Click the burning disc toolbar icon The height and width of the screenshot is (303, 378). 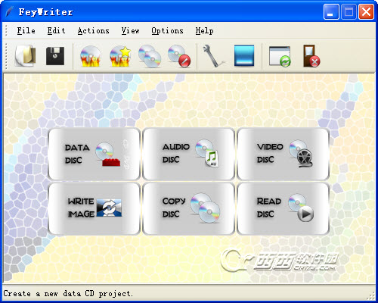(x=90, y=57)
